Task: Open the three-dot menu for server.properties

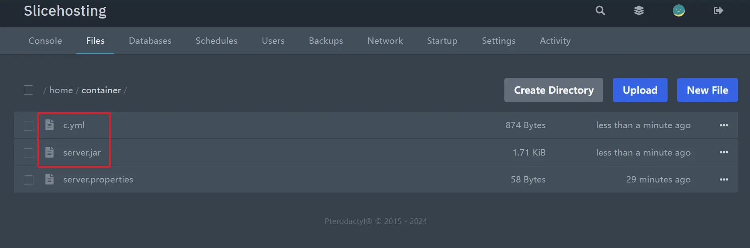Action: click(x=724, y=179)
